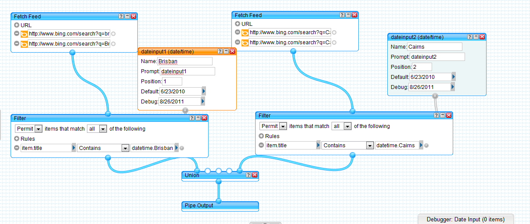The image size is (530, 224).
Task: Edit the Name field containing Brisban
Action: (184, 61)
